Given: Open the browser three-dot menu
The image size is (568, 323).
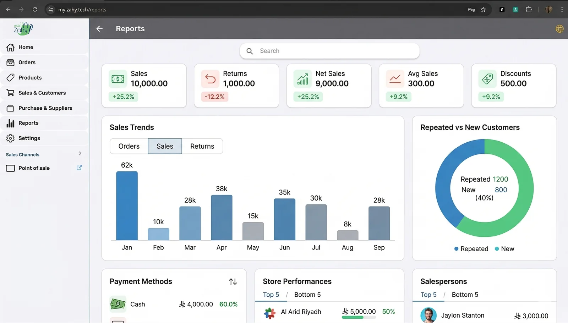Looking at the screenshot, I should pos(562,10).
